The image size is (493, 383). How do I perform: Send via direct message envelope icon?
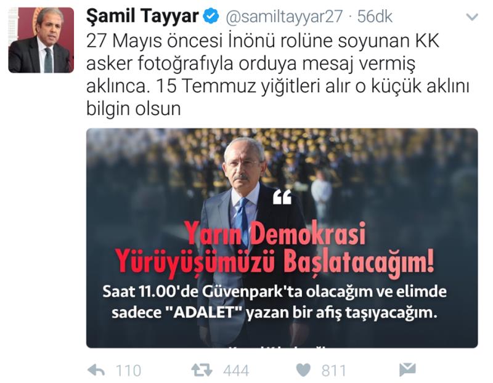tap(407, 369)
